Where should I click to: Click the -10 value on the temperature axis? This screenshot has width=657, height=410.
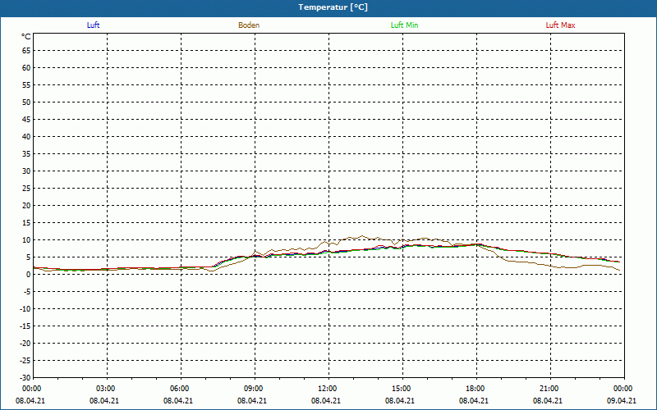[x=25, y=309]
